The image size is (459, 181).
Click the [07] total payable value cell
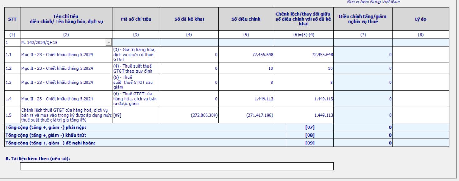pyautogui.click(x=363, y=127)
